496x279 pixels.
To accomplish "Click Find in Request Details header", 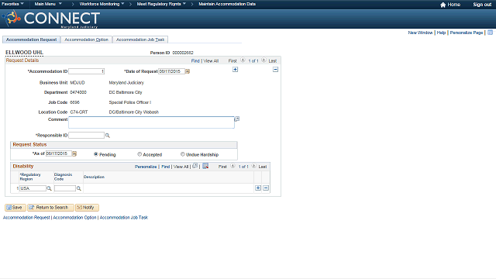I will point(195,60).
